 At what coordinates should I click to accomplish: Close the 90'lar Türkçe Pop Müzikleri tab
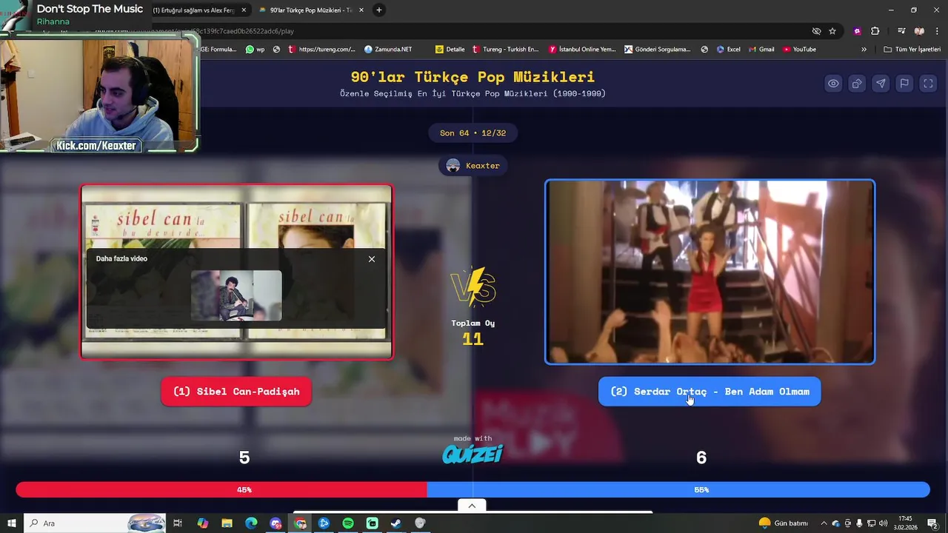click(x=361, y=10)
